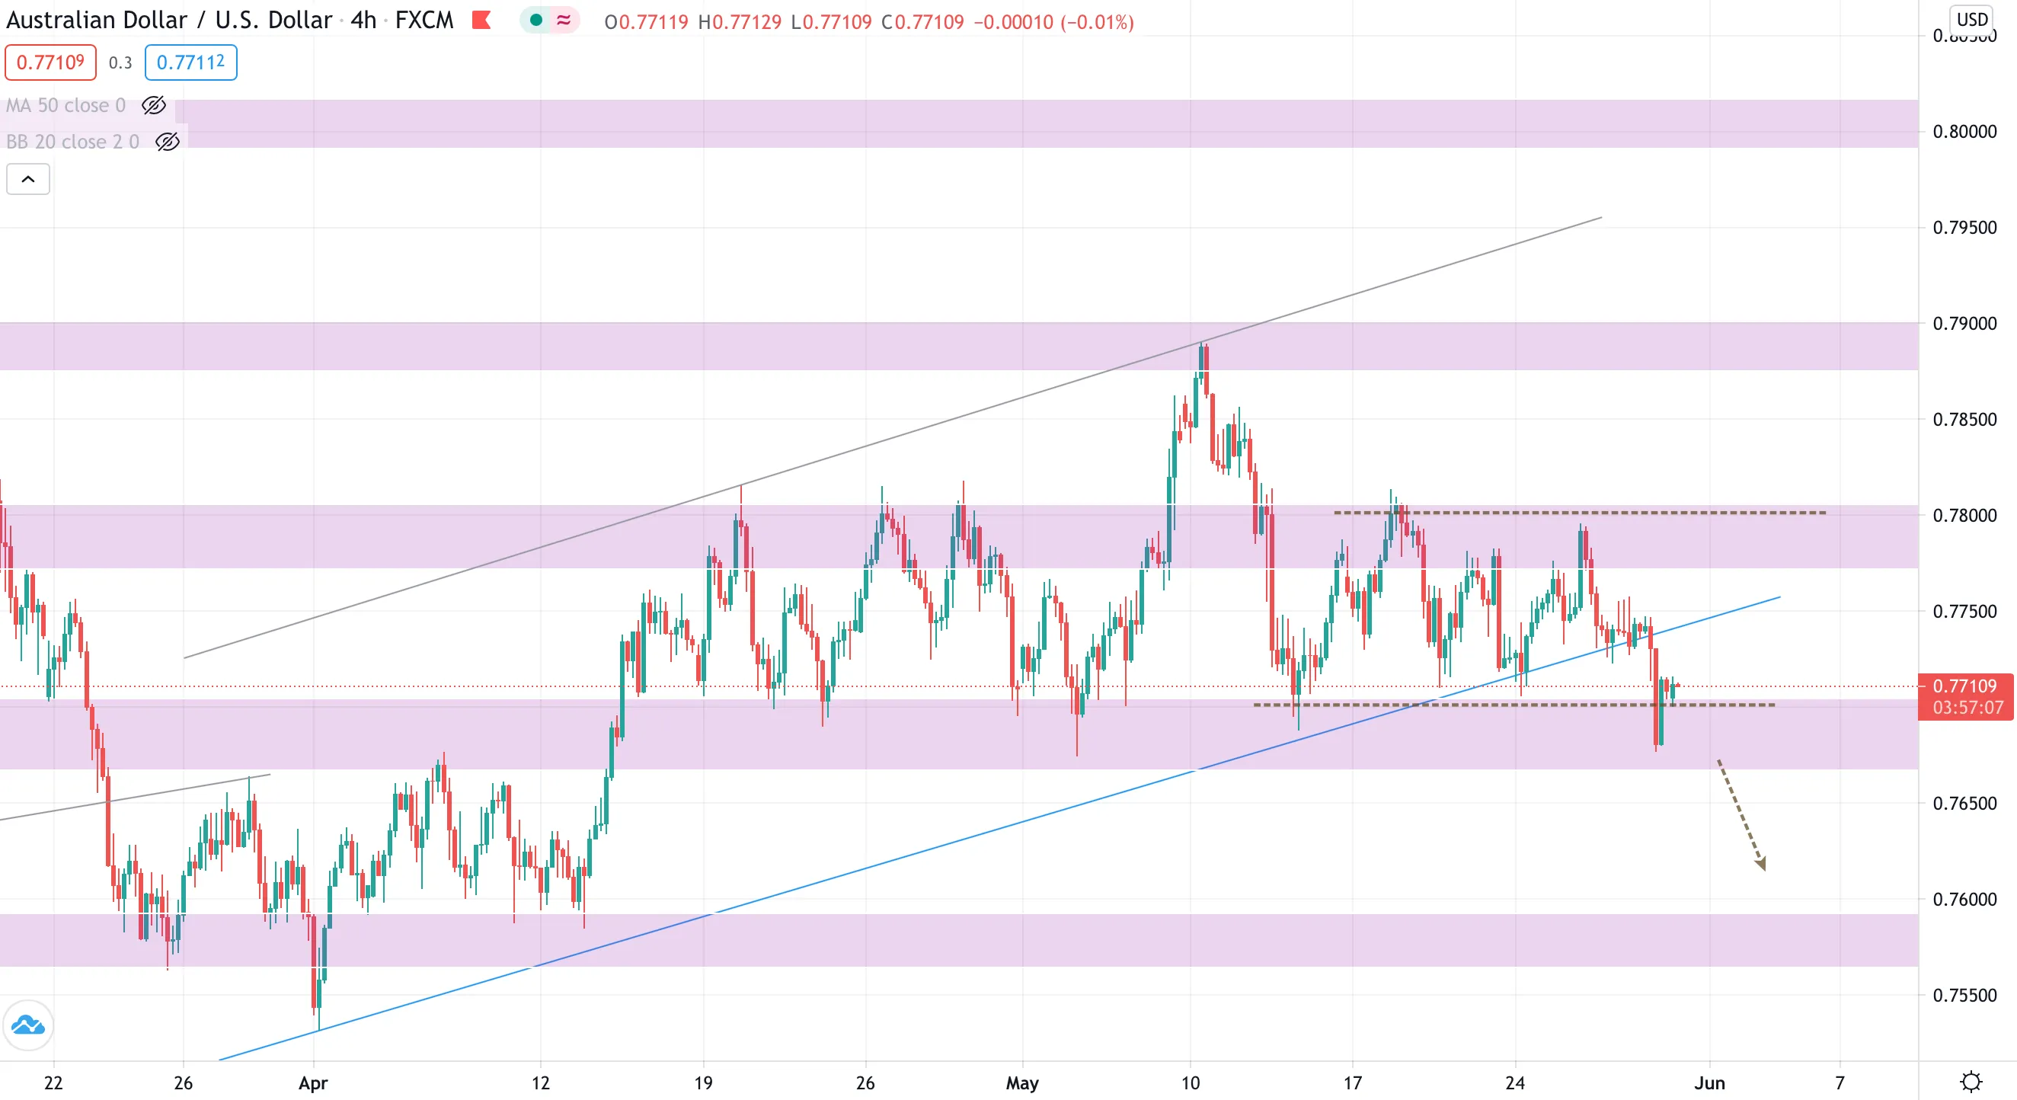Viewport: 2017px width, 1100px height.
Task: Click the spread value 0.3
Action: pos(120,62)
